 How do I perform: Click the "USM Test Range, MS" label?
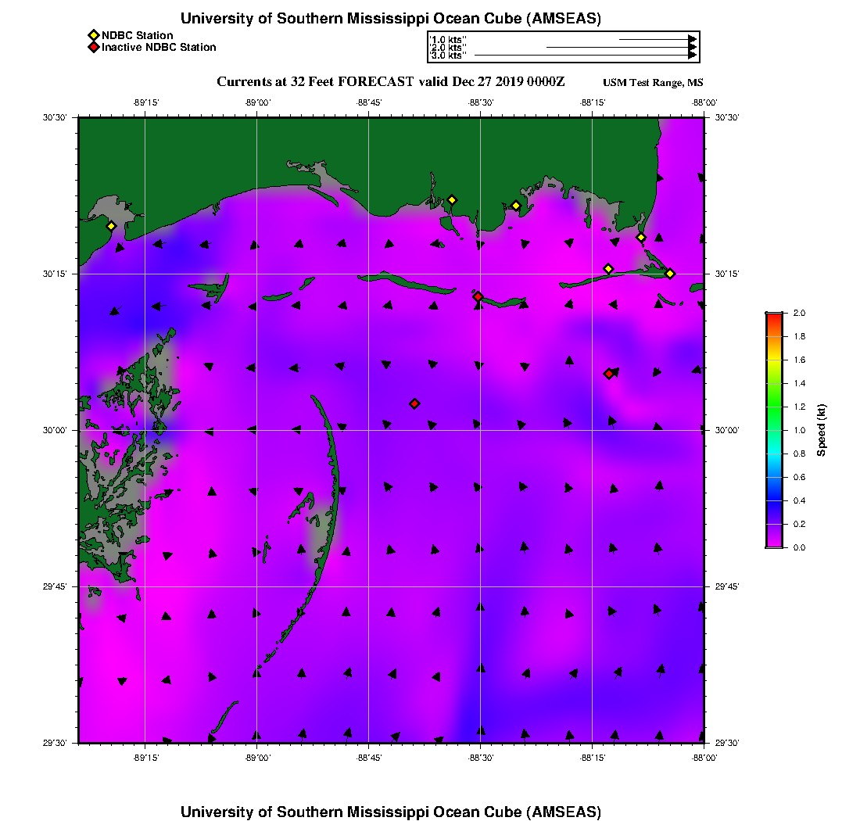coord(653,83)
